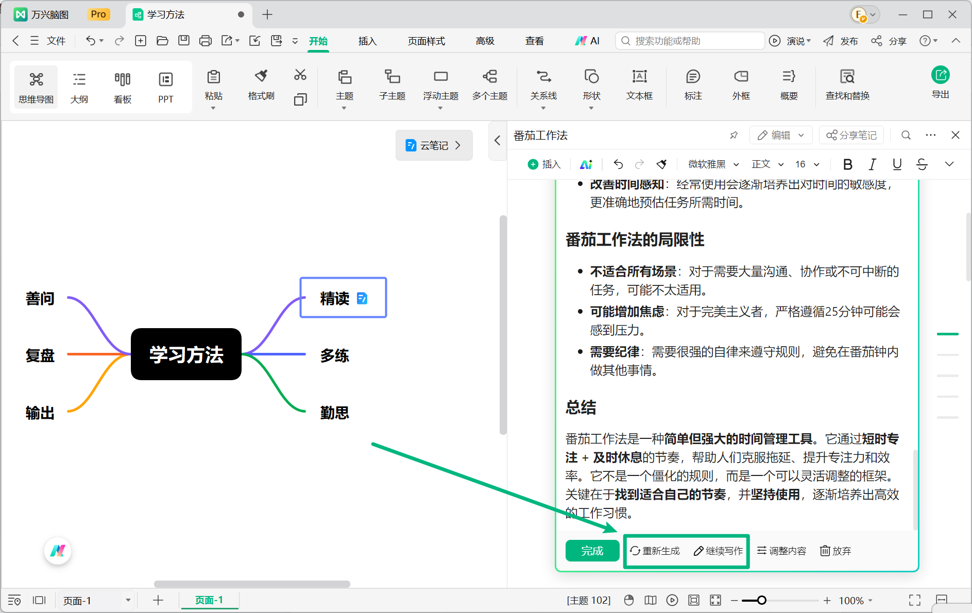Toggle fit-to-page icon in status bar
This screenshot has height=613, width=972.
pos(694,600)
